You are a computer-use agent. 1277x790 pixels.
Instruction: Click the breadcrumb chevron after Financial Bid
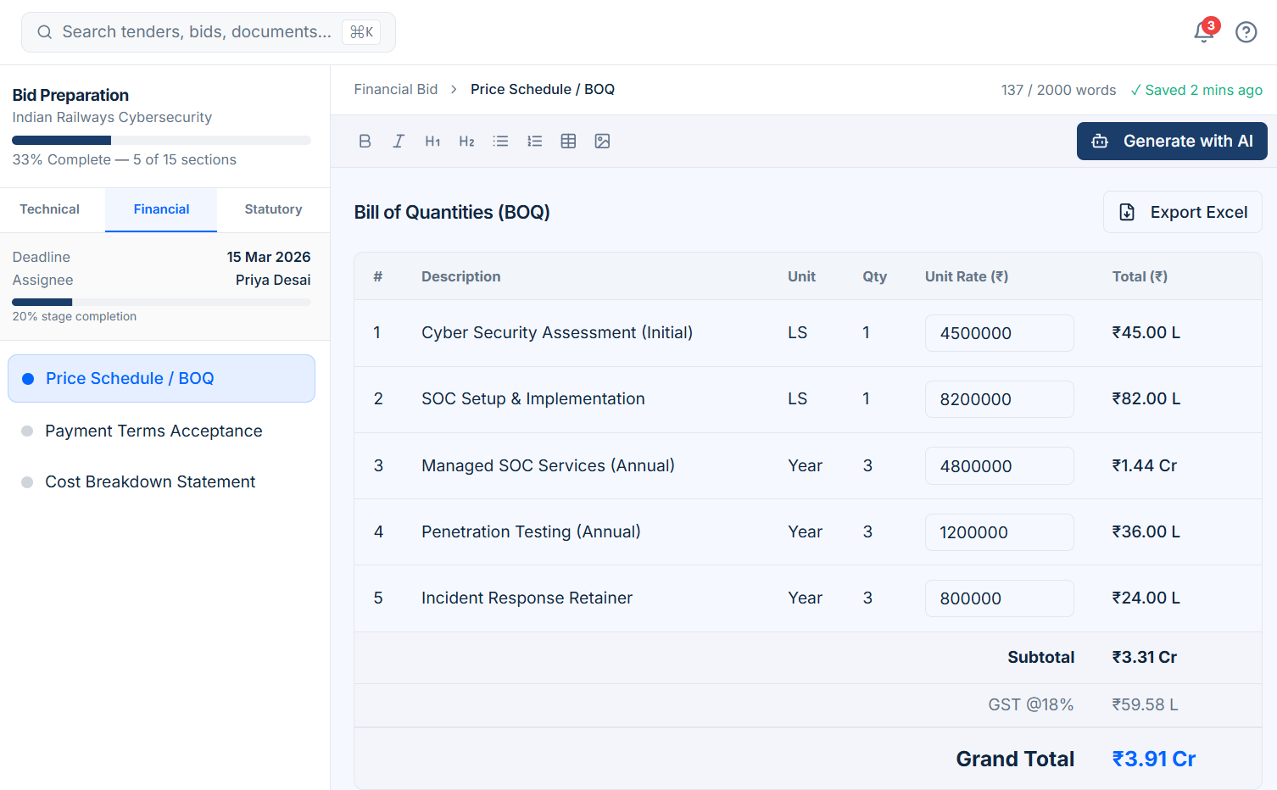click(x=454, y=90)
